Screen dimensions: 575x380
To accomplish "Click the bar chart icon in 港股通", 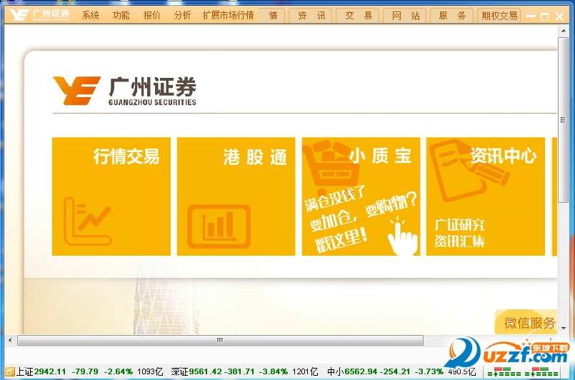I will (x=219, y=226).
